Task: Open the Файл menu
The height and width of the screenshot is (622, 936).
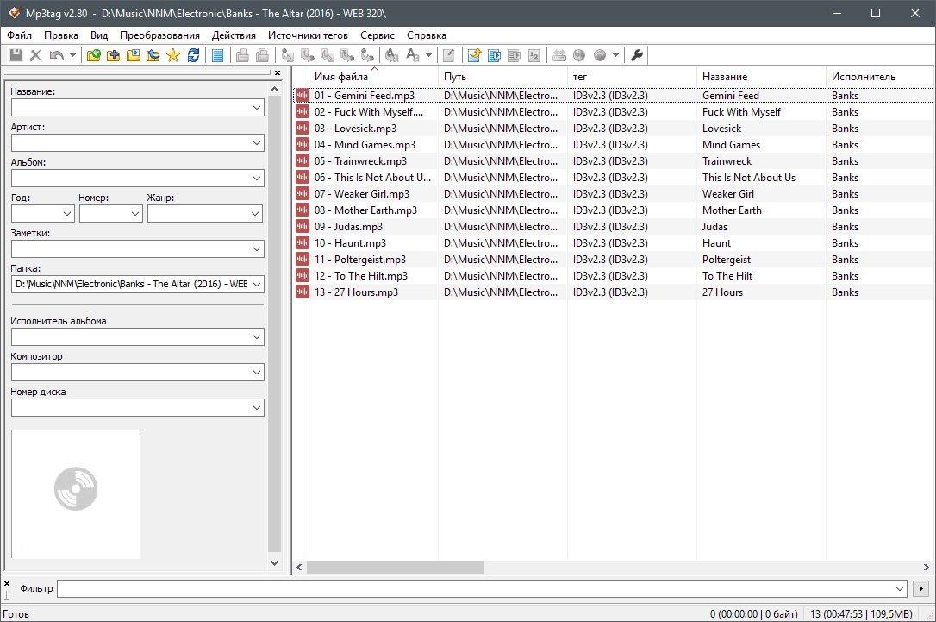Action: (x=19, y=35)
